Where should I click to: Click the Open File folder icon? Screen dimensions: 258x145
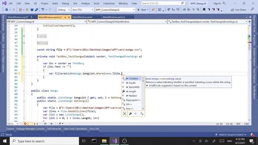click(x=27, y=10)
